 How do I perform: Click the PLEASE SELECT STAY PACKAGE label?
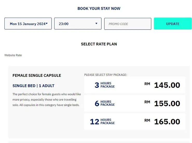106,75
